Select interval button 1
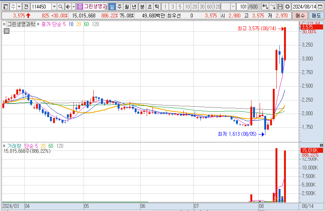Viewport: 325px width, 211px height. [x=165, y=7]
